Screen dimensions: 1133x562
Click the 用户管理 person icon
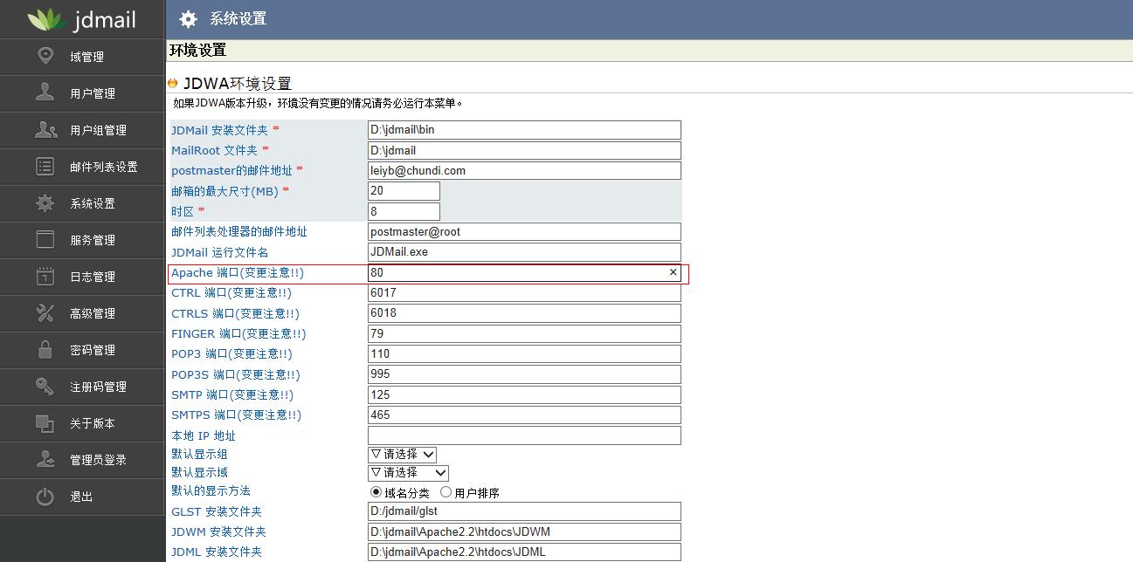point(45,93)
